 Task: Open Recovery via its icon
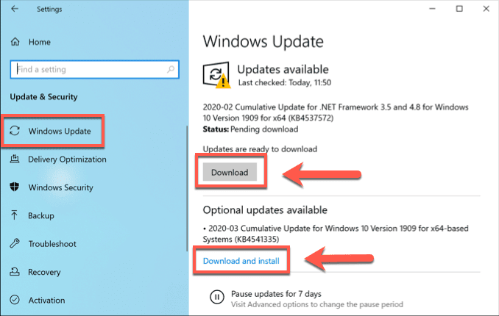pos(15,271)
